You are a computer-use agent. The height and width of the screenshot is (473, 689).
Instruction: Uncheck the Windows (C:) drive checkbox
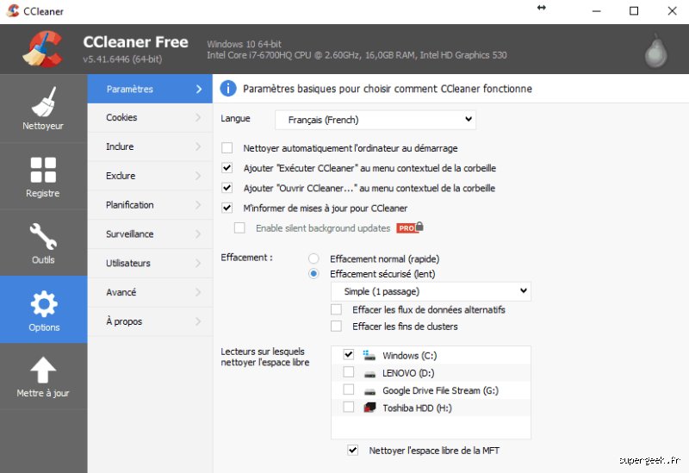pyautogui.click(x=349, y=354)
